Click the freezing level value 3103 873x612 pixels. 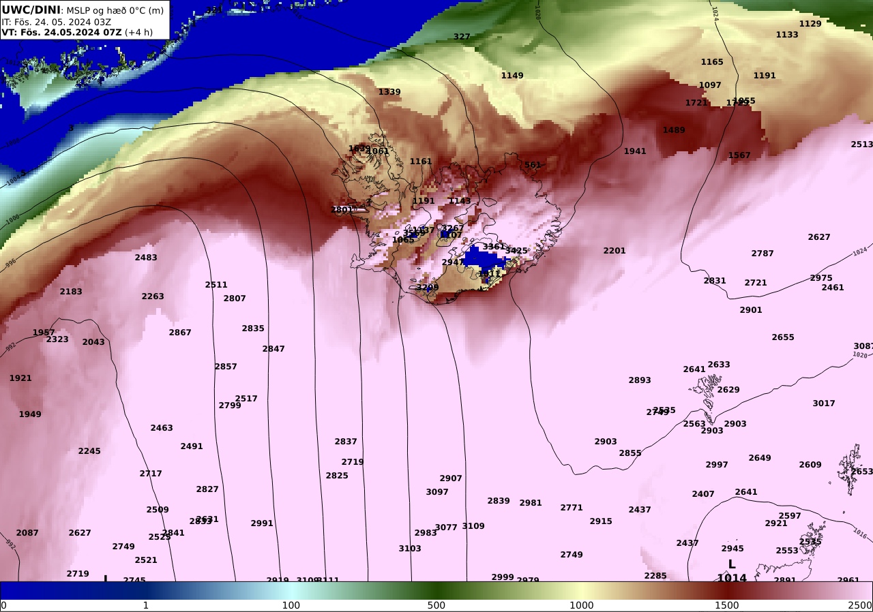(410, 549)
